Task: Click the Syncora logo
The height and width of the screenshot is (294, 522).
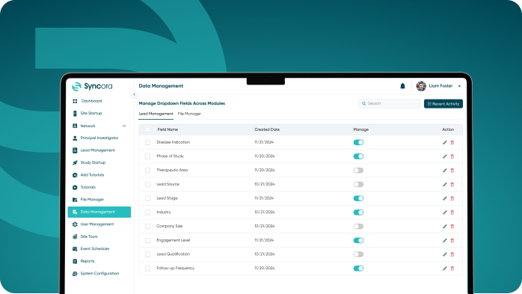Action: tap(92, 86)
